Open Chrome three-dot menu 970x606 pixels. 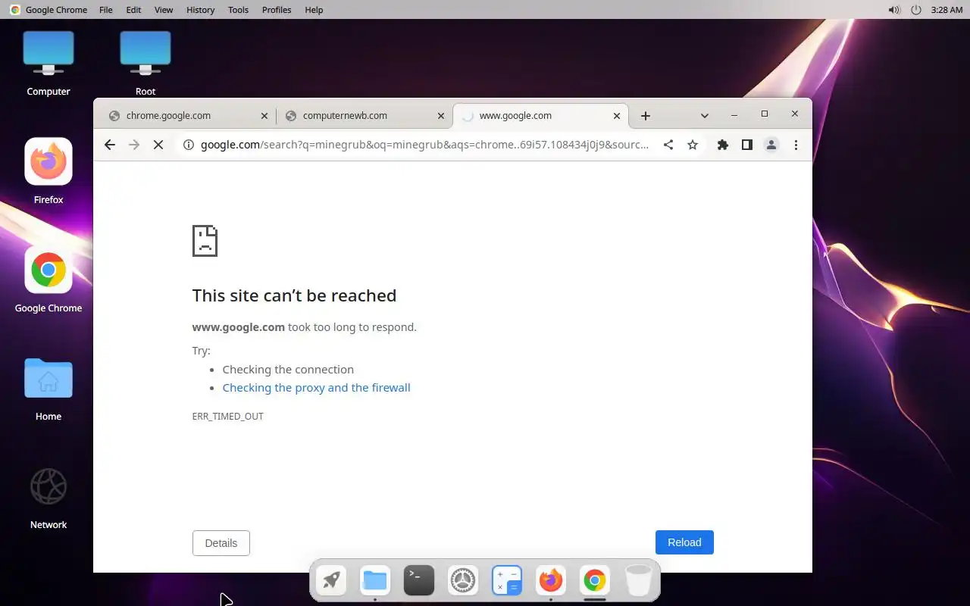coord(796,145)
